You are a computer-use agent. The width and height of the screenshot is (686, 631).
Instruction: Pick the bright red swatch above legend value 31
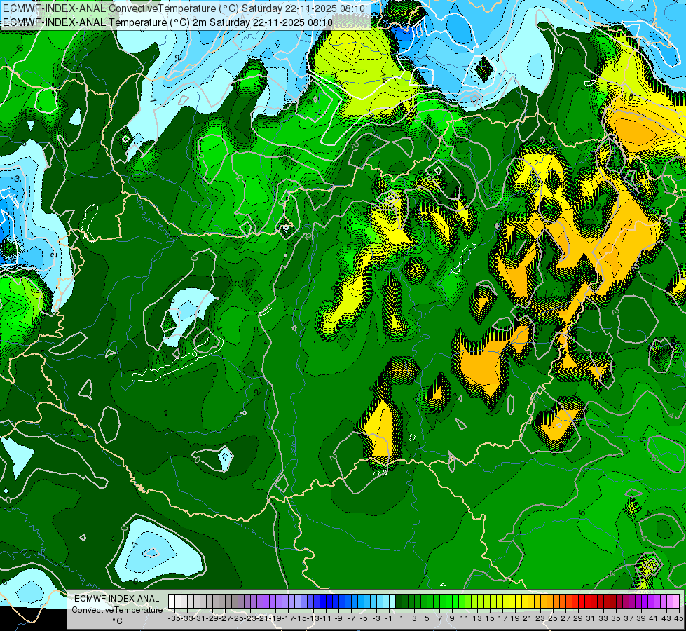pos(588,601)
